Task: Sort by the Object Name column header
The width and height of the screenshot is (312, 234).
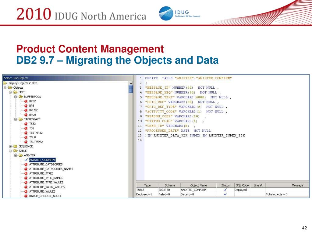Action: point(198,185)
